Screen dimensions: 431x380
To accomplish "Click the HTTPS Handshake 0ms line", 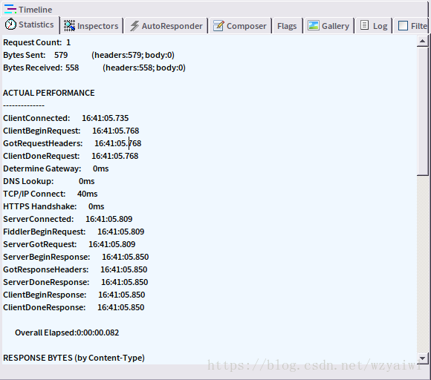I will [54, 207].
